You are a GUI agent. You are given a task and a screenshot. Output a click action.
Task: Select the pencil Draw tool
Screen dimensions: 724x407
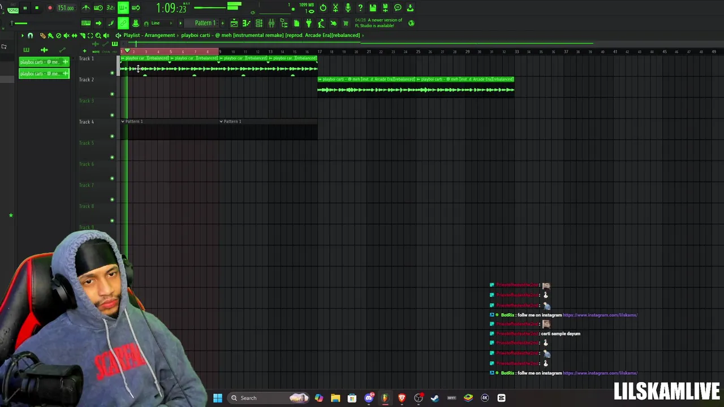click(42, 36)
